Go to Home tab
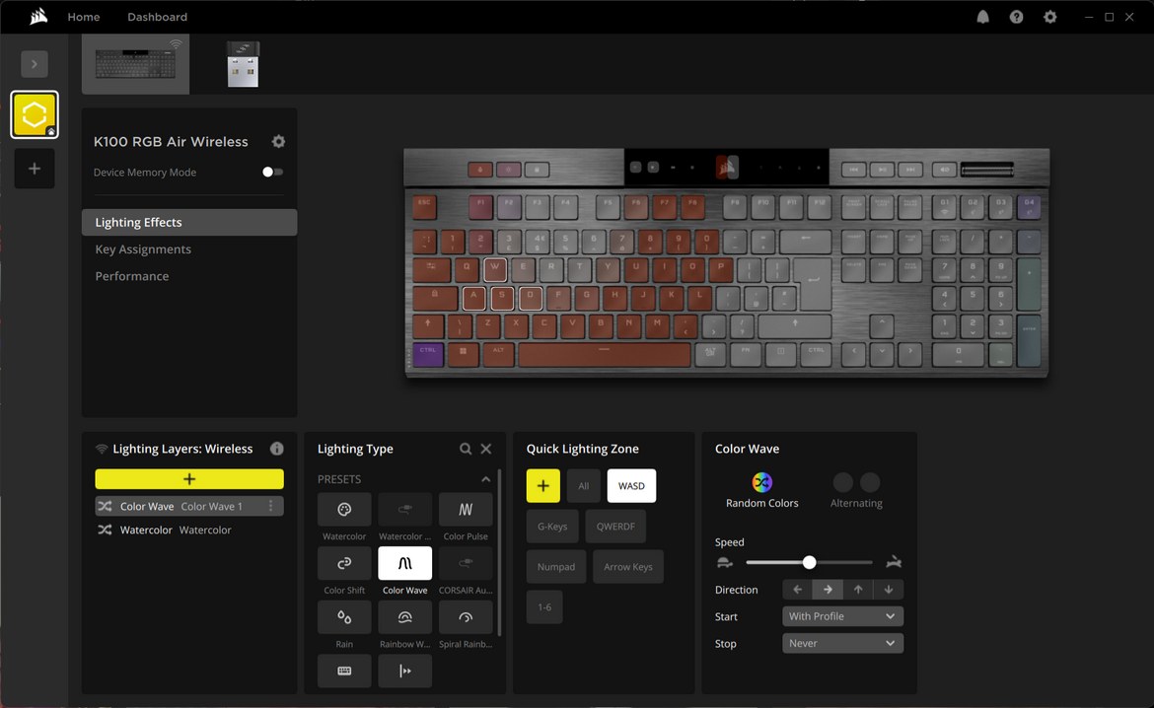The width and height of the screenshot is (1154, 708). pyautogui.click(x=84, y=16)
